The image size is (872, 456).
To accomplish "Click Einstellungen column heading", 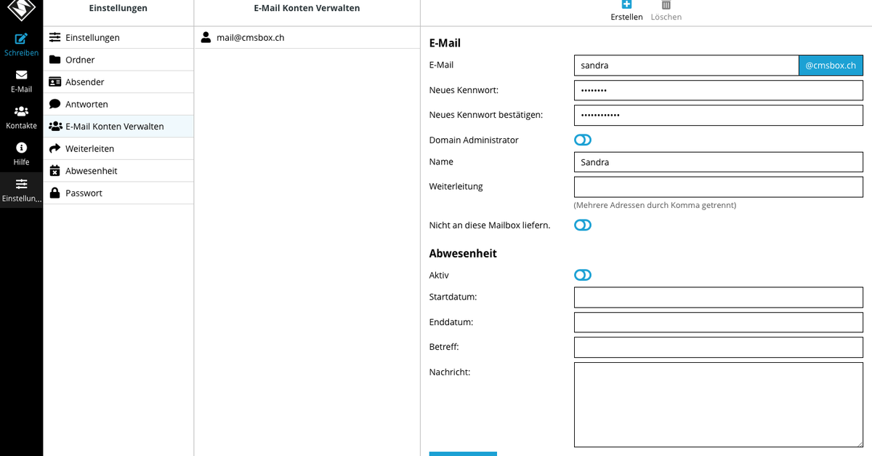I will 118,8.
